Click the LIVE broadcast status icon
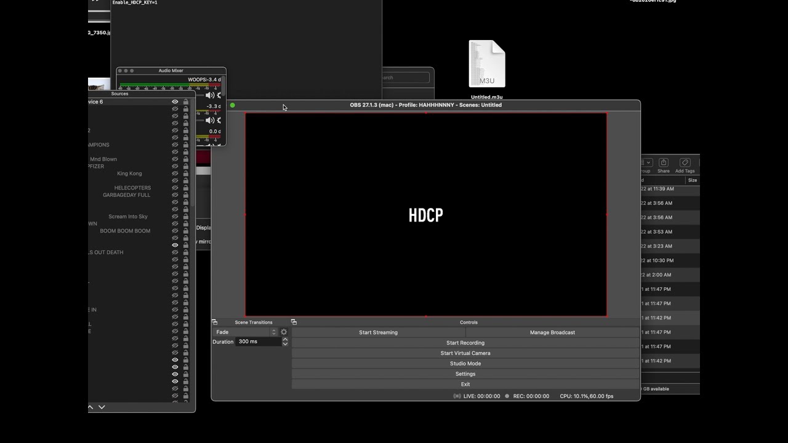Viewport: 788px width, 443px height. (457, 396)
